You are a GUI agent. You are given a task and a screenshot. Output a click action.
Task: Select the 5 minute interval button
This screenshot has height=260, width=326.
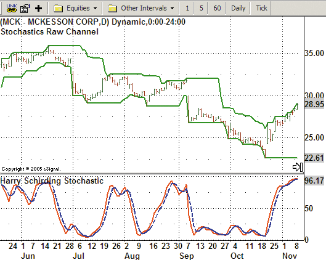pos(201,8)
